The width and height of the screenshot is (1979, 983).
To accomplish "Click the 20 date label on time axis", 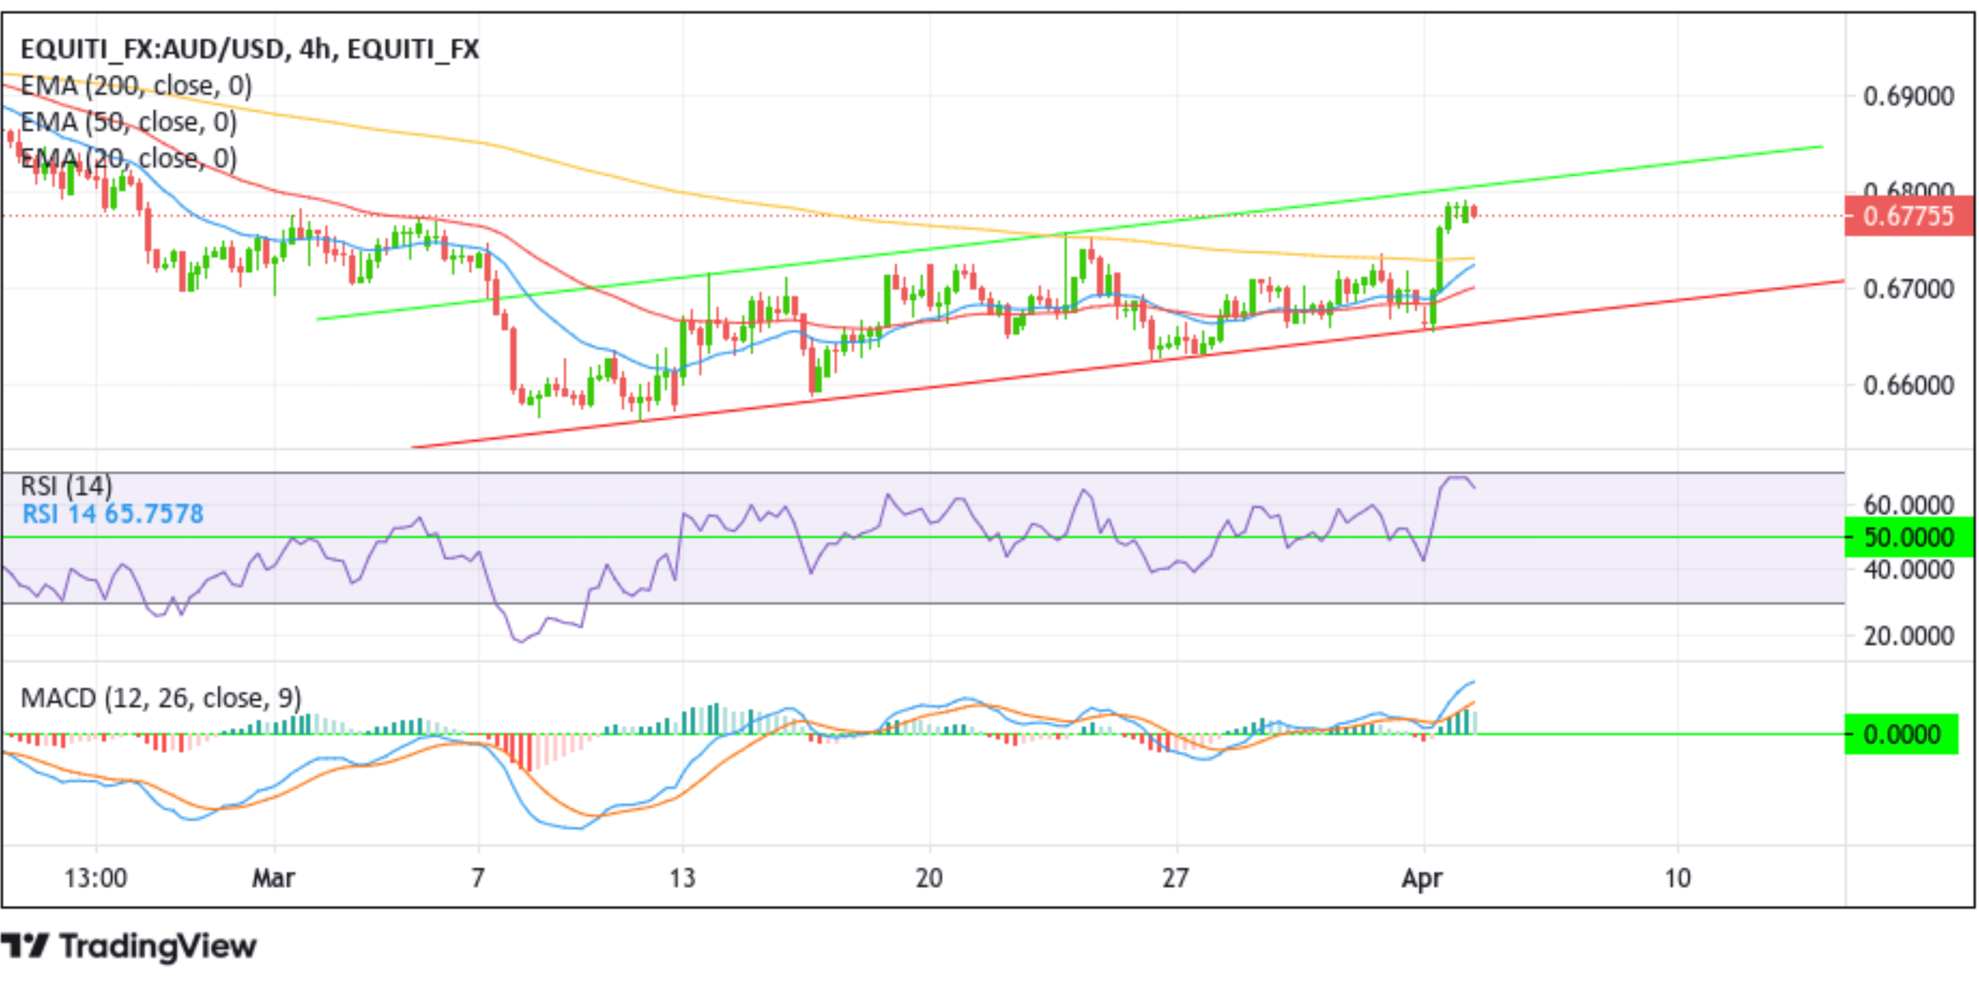I will coord(929,878).
